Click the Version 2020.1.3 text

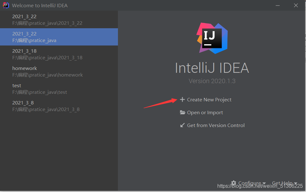coord(212,81)
